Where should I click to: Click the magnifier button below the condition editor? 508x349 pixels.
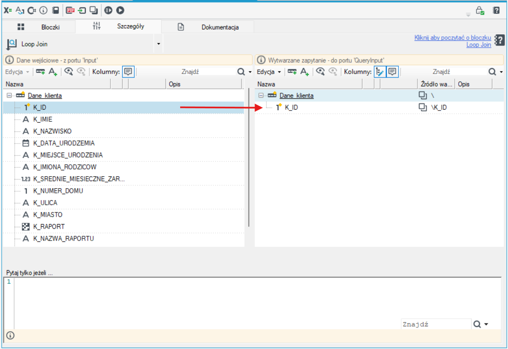pyautogui.click(x=477, y=324)
